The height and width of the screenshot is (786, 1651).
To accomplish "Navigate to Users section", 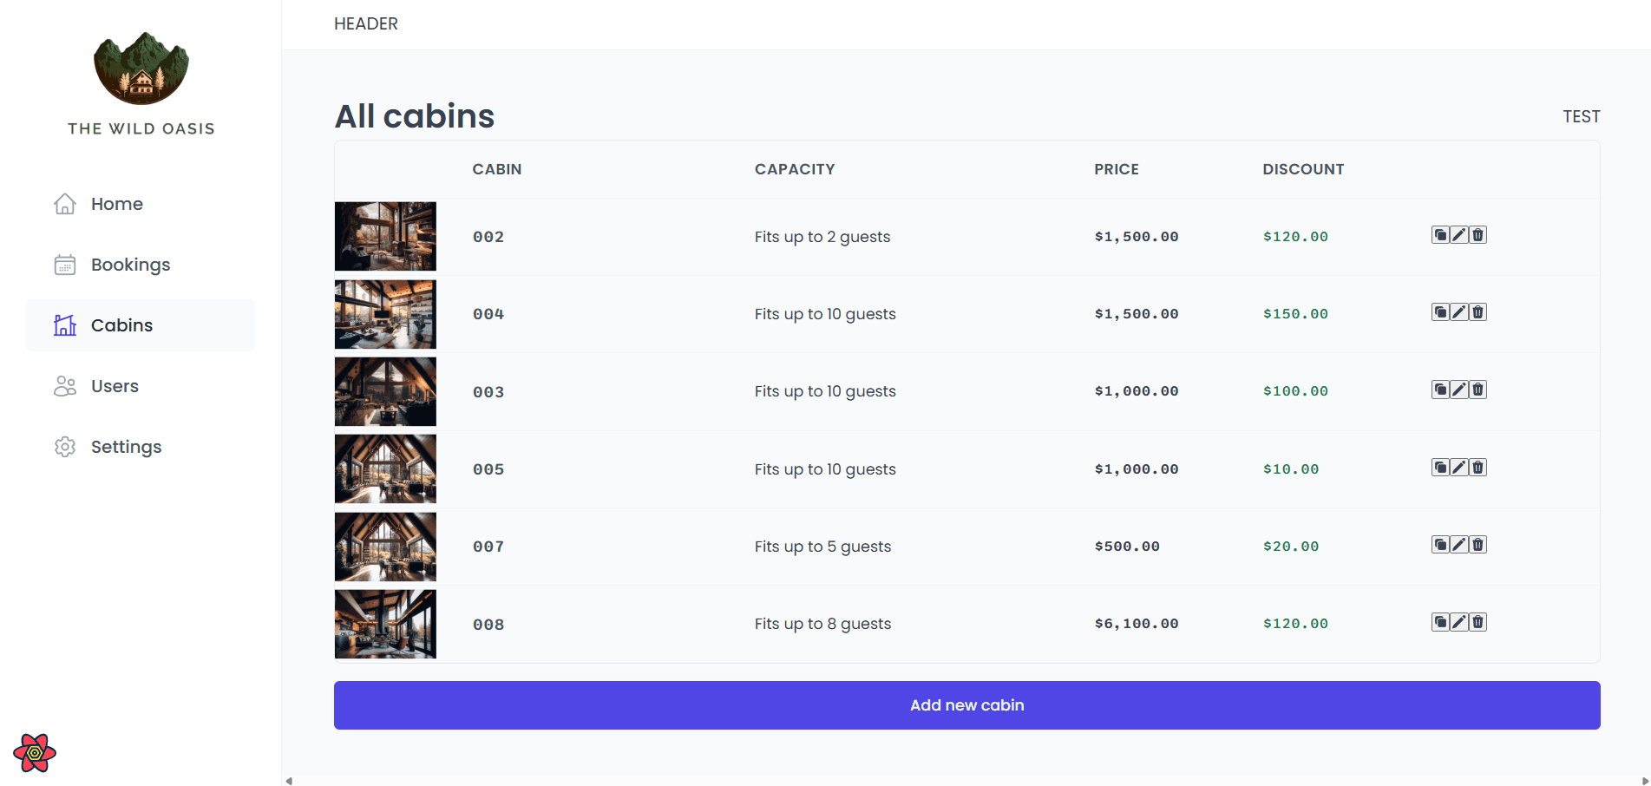I will coord(115,386).
